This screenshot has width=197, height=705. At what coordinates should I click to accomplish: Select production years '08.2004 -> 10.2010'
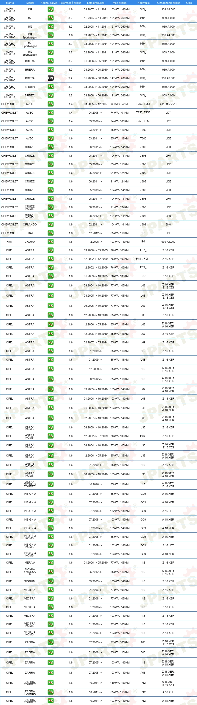pos(96,445)
